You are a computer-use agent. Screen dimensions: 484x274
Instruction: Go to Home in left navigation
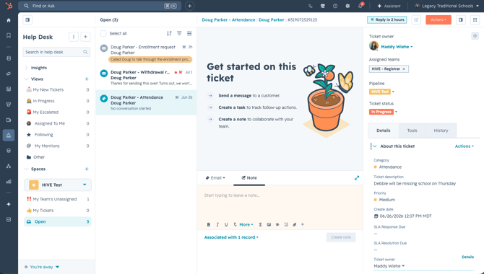(x=9, y=20)
